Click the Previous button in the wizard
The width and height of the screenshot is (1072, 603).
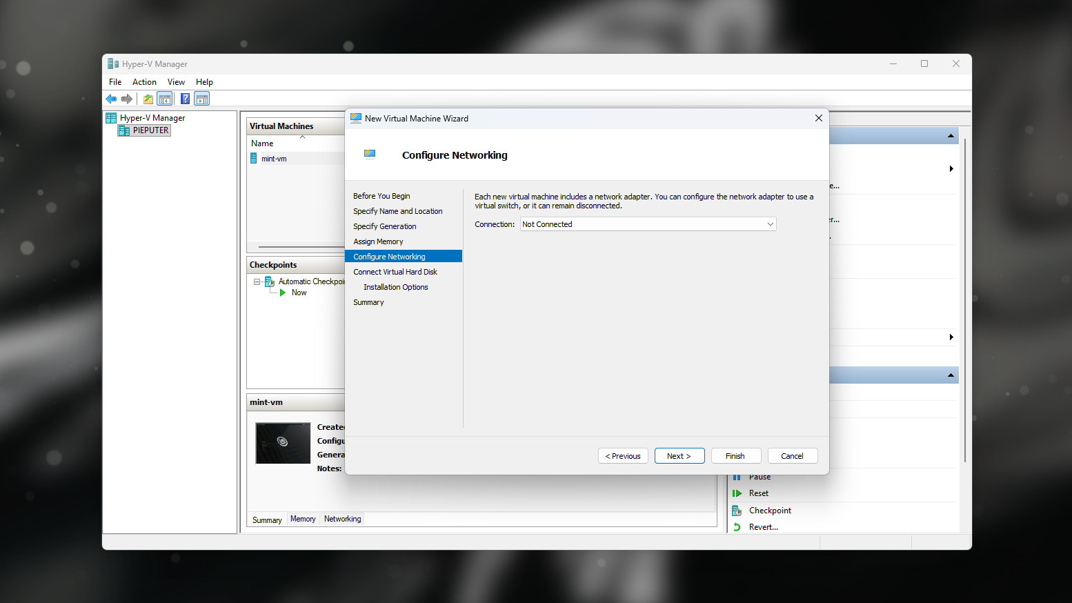623,456
